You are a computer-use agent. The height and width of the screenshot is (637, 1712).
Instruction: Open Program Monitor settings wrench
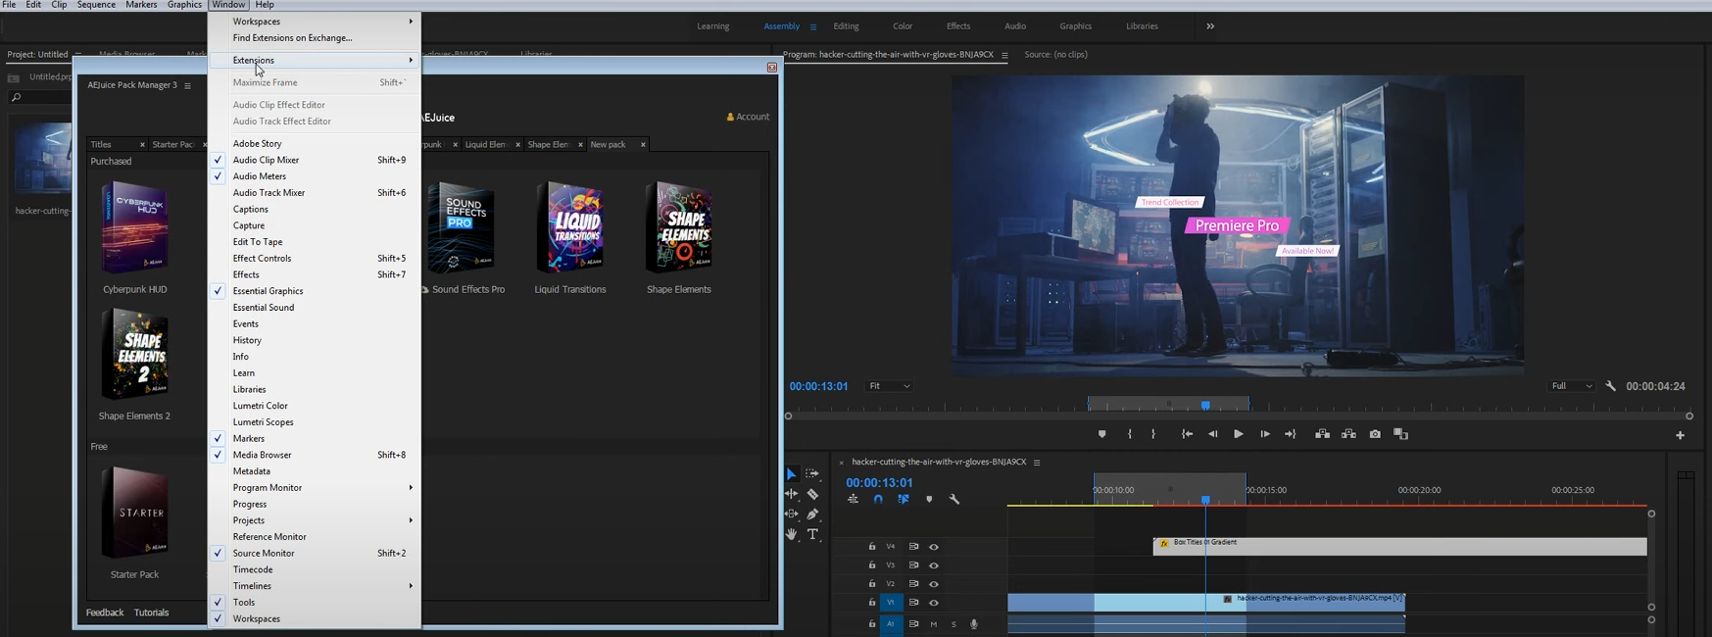pyautogui.click(x=1610, y=386)
